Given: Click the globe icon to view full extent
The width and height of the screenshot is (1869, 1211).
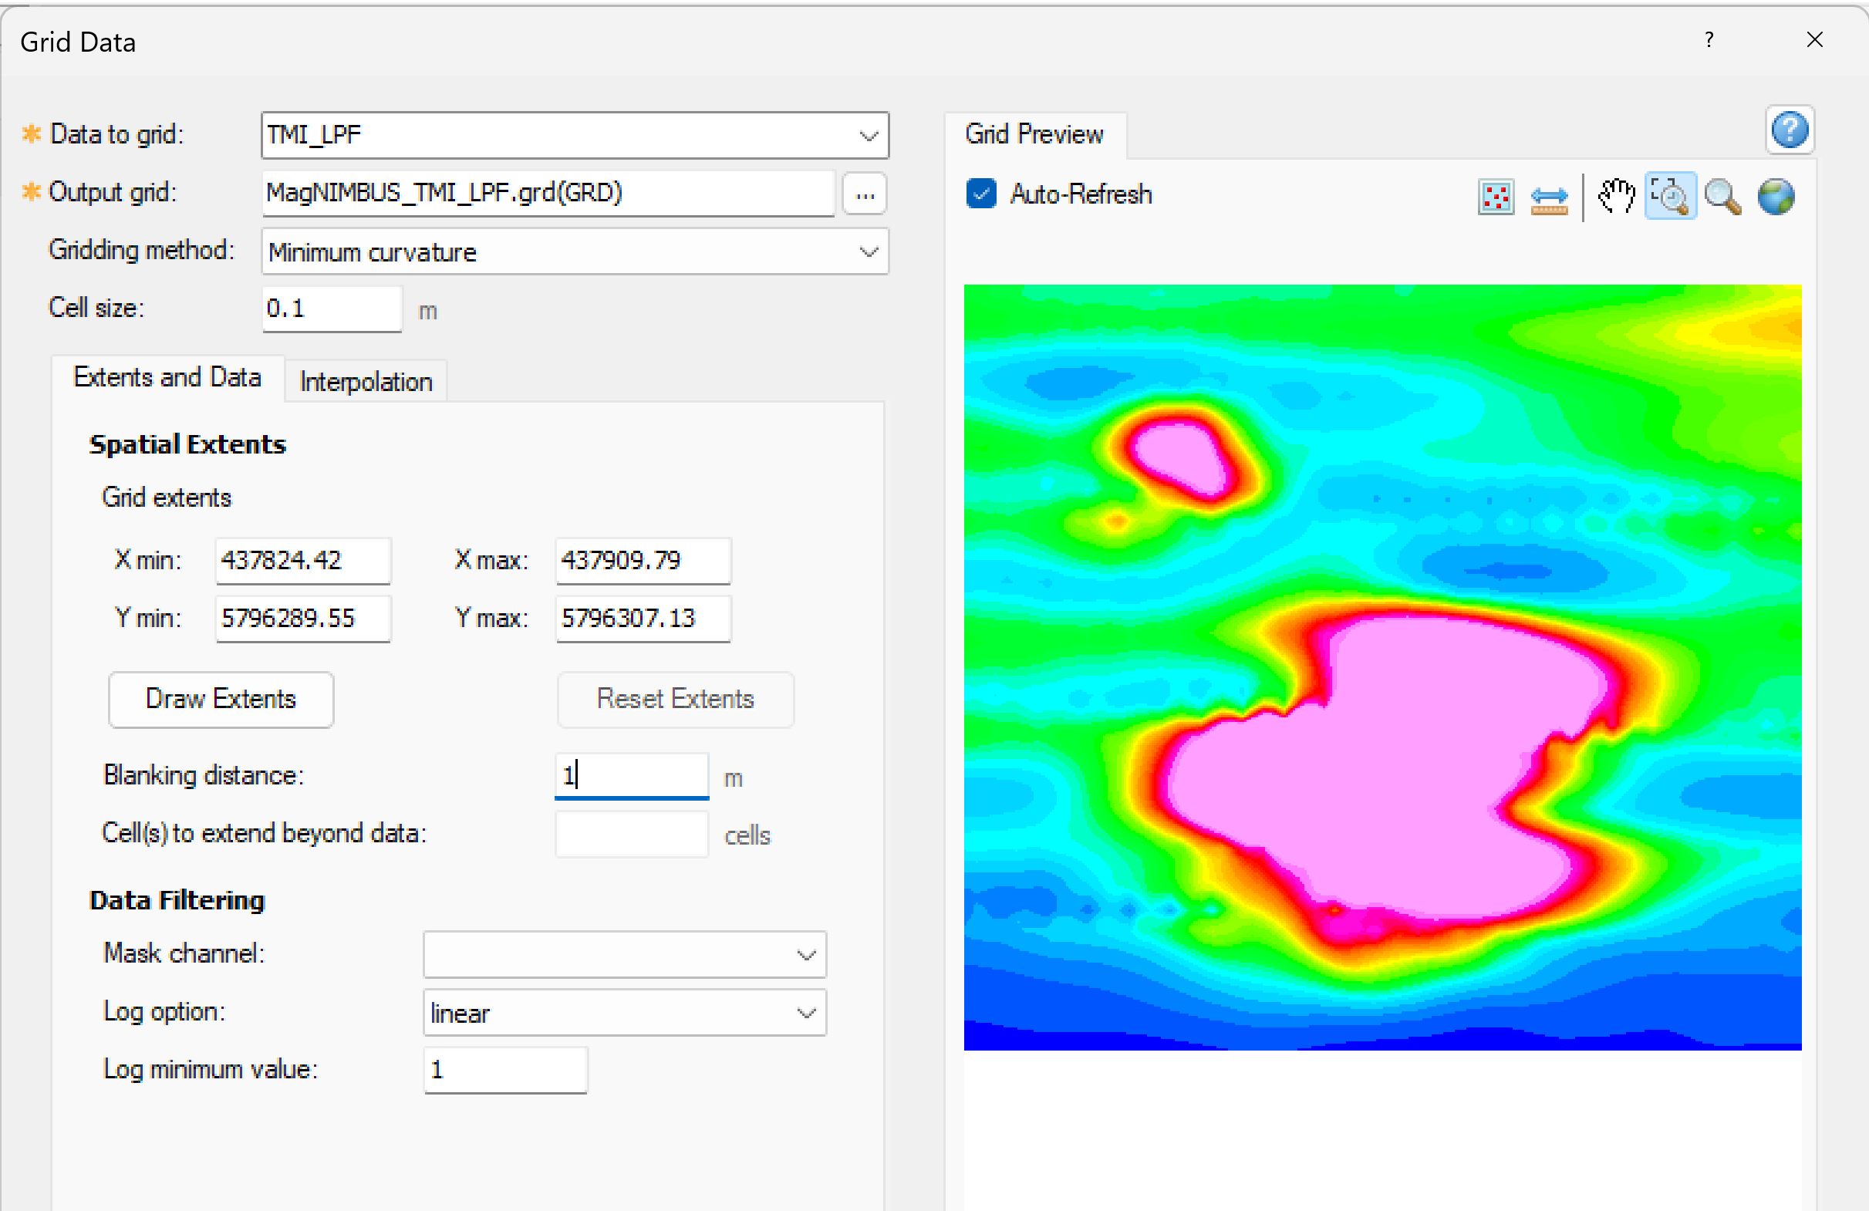Looking at the screenshot, I should [1776, 197].
